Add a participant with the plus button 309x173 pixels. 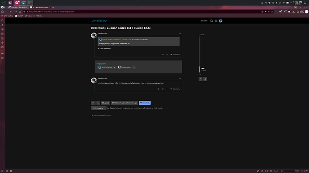click(x=134, y=67)
